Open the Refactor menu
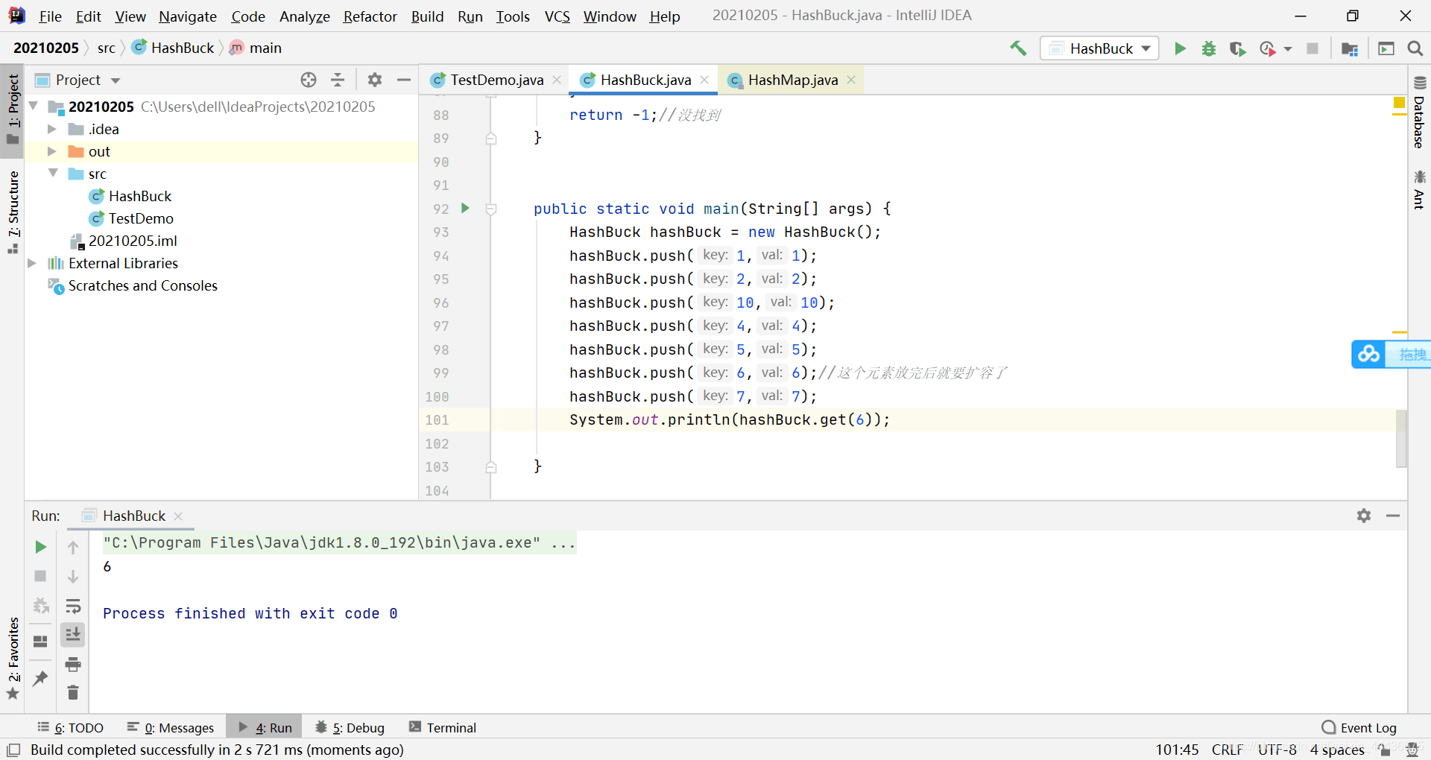The height and width of the screenshot is (760, 1431). pos(370,16)
